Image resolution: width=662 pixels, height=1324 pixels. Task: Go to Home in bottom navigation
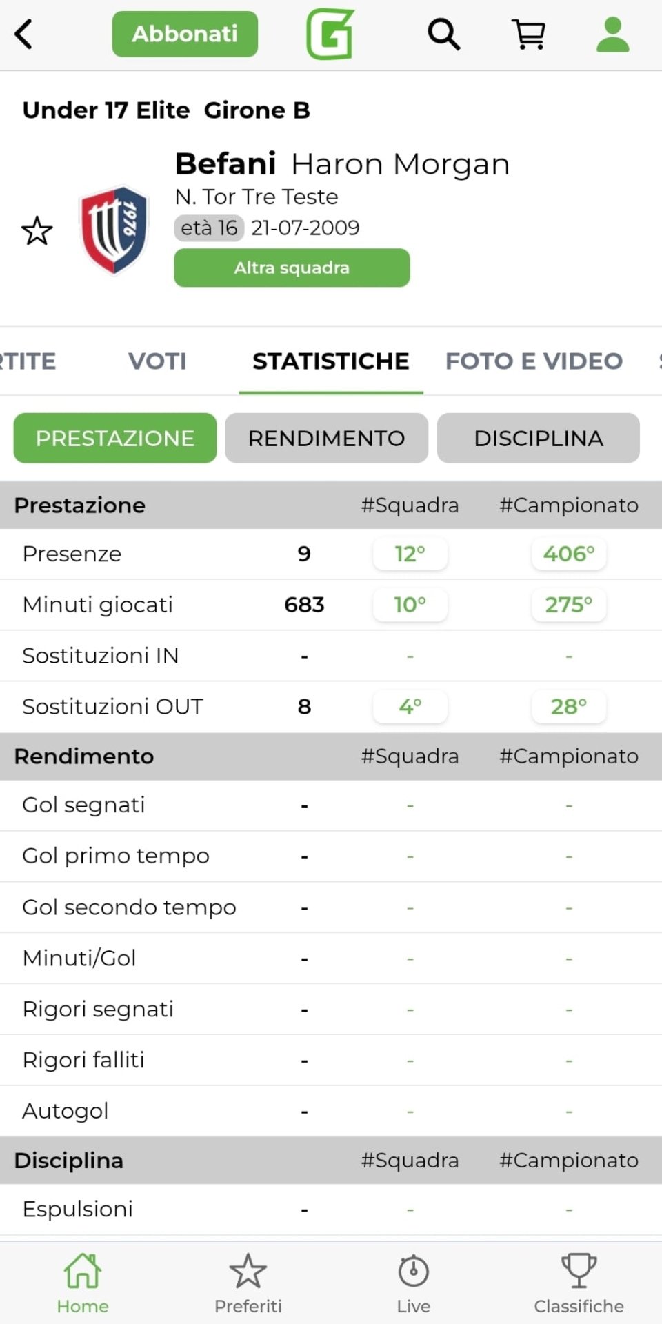[x=83, y=1283]
